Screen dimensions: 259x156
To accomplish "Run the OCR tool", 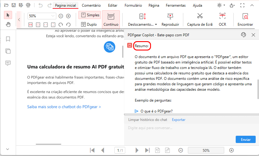I will click(x=222, y=19).
